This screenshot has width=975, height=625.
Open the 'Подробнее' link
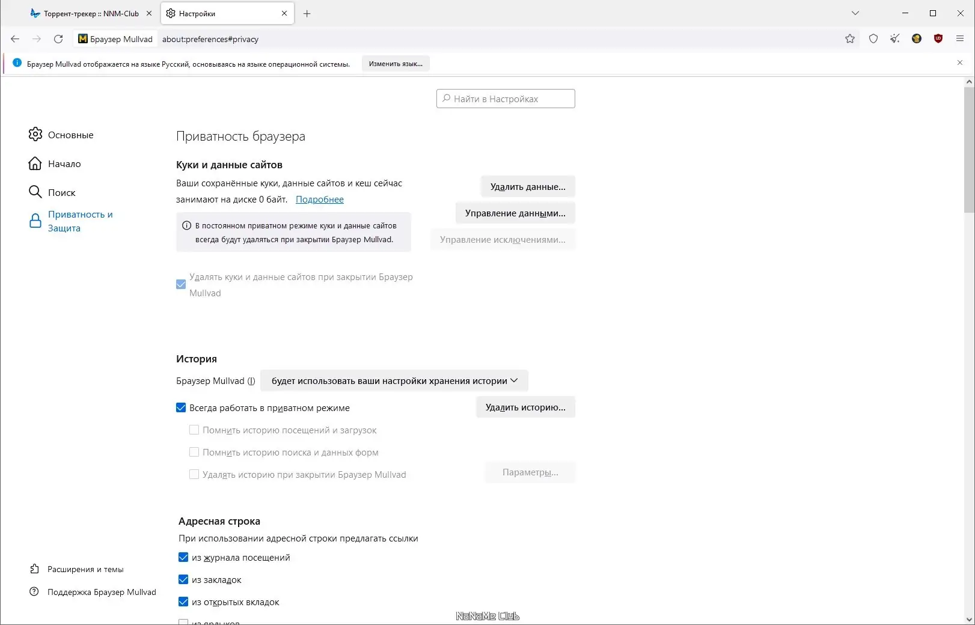click(x=320, y=200)
